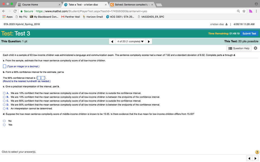This screenshot has width=260, height=162.
Task: Reload the MathXL test page
Action: coord(15,11)
